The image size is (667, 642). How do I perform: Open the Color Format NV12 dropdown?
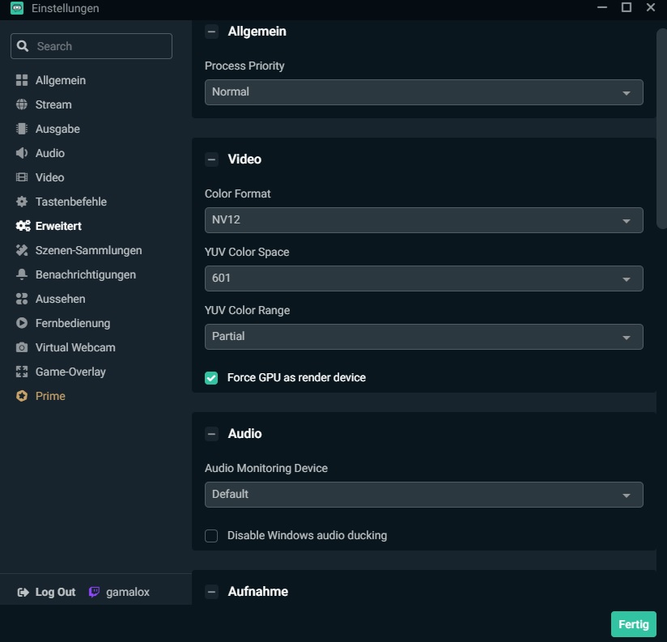pos(423,220)
